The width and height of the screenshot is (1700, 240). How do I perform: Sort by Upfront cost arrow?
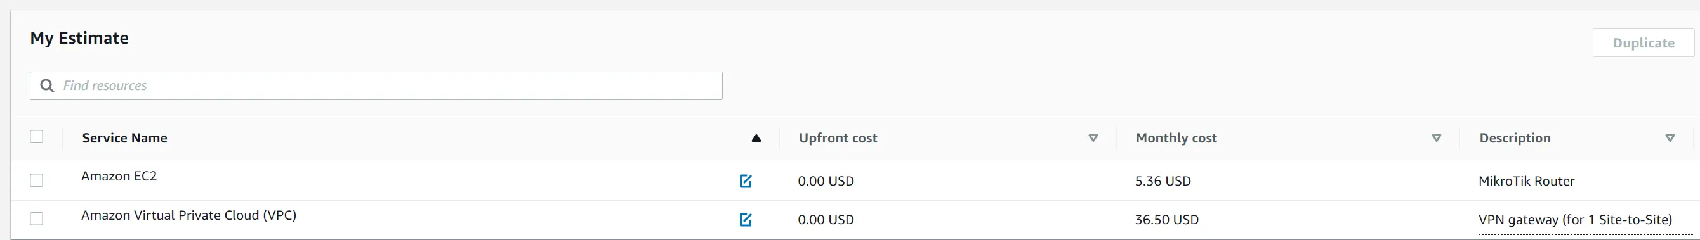1093,139
